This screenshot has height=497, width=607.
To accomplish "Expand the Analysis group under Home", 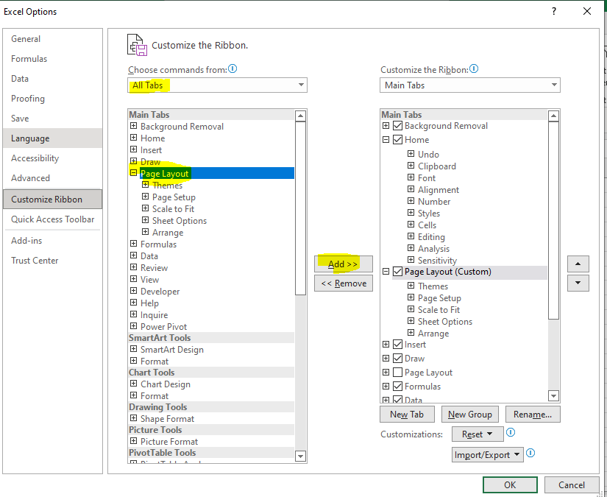I will (411, 248).
